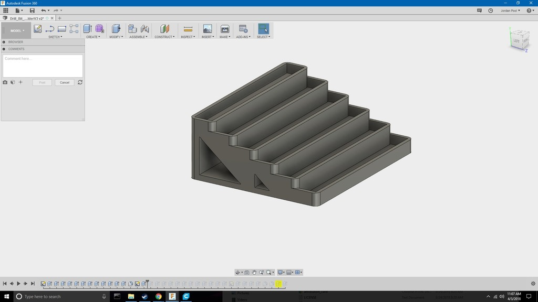
Task: Switch to the Drill_Bit document tab
Action: (26, 18)
